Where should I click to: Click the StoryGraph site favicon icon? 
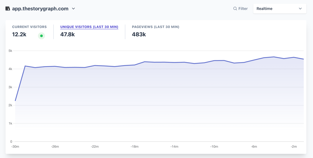click(7, 9)
